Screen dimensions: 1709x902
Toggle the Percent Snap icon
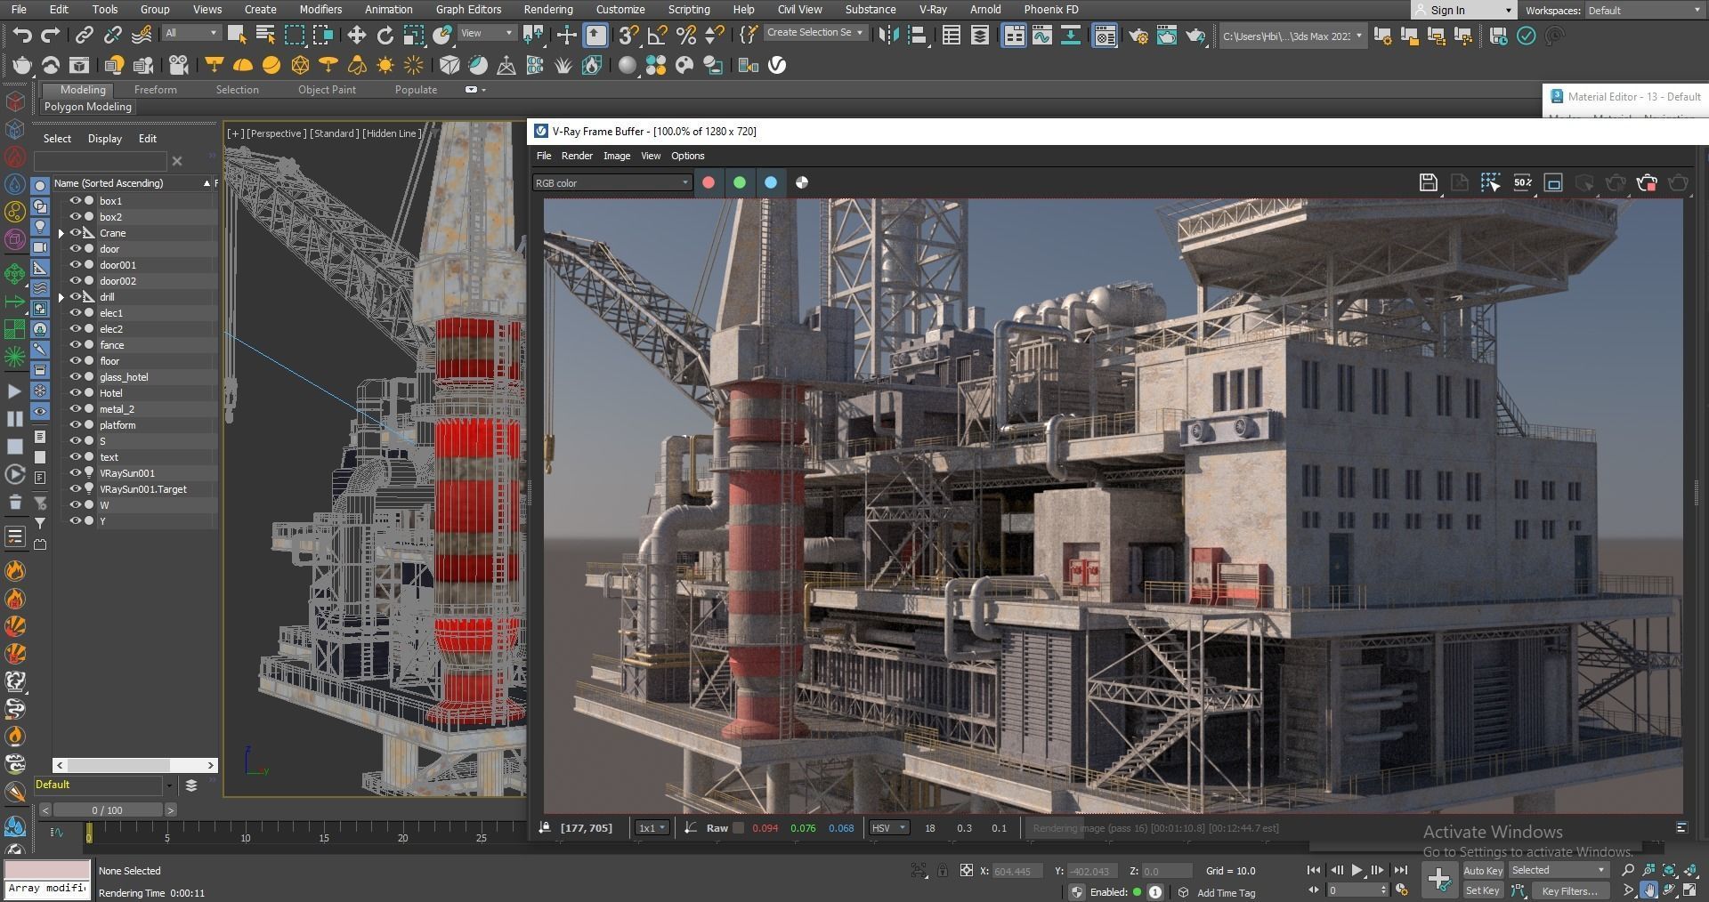[x=685, y=36]
